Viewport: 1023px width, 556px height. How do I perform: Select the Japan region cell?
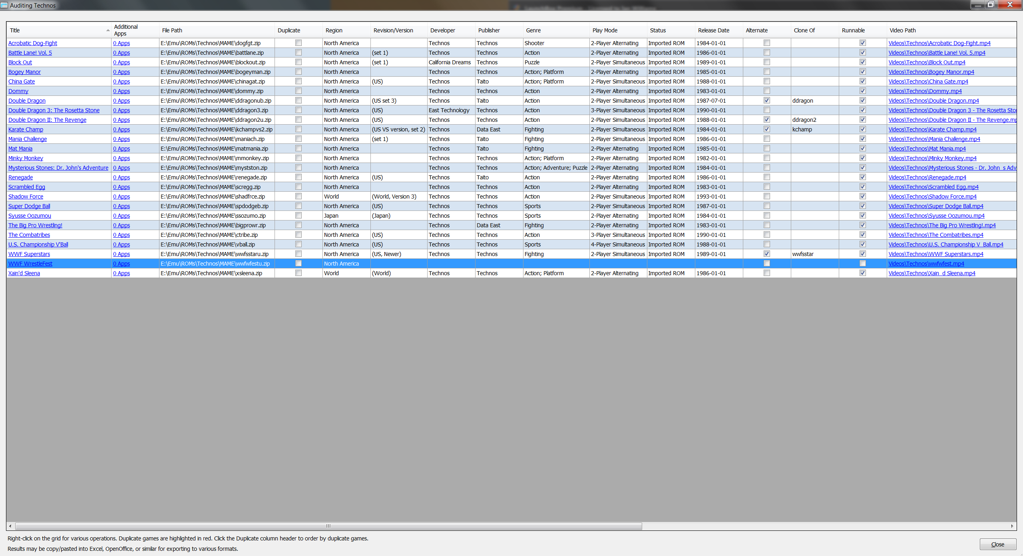click(x=346, y=216)
